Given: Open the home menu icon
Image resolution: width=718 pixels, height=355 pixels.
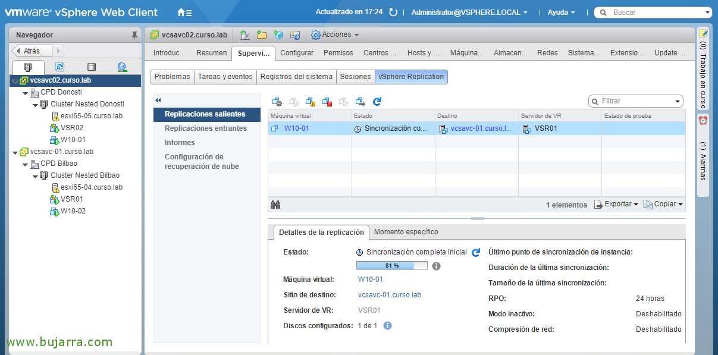Looking at the screenshot, I should tap(184, 12).
